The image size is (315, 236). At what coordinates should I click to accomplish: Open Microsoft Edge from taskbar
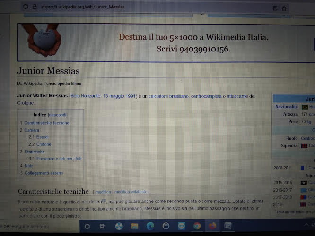150,226
